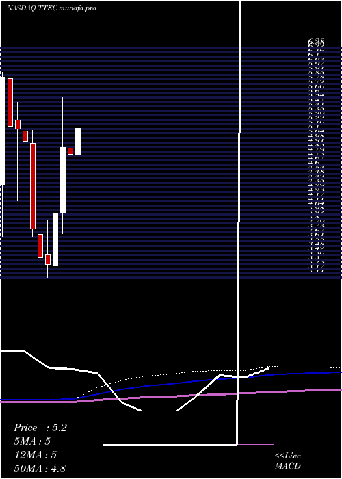Click the 6.28 top price axis label

(316, 41)
